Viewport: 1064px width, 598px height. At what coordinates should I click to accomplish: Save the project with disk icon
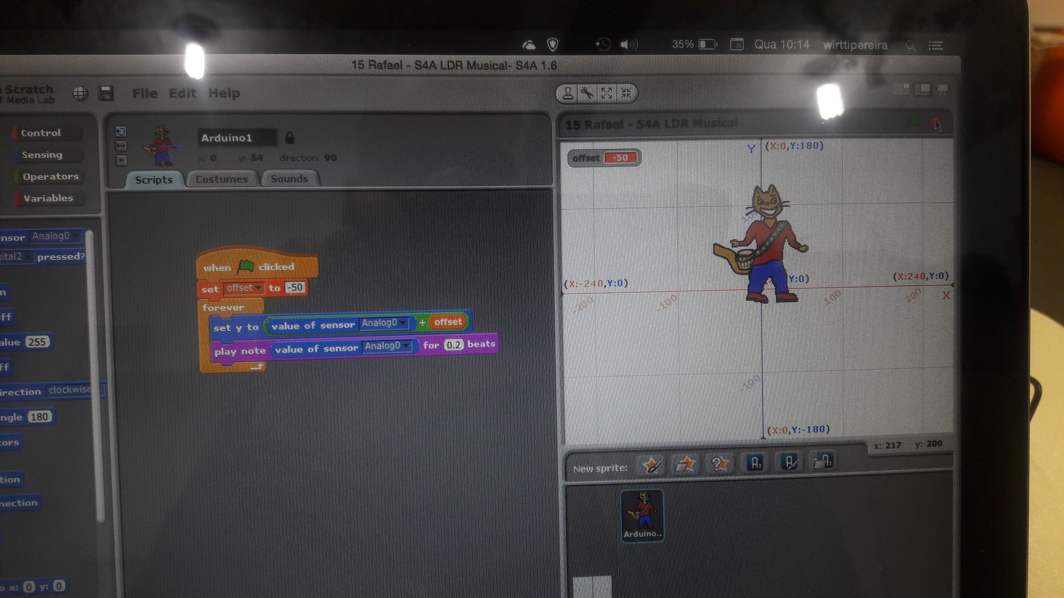click(x=106, y=93)
